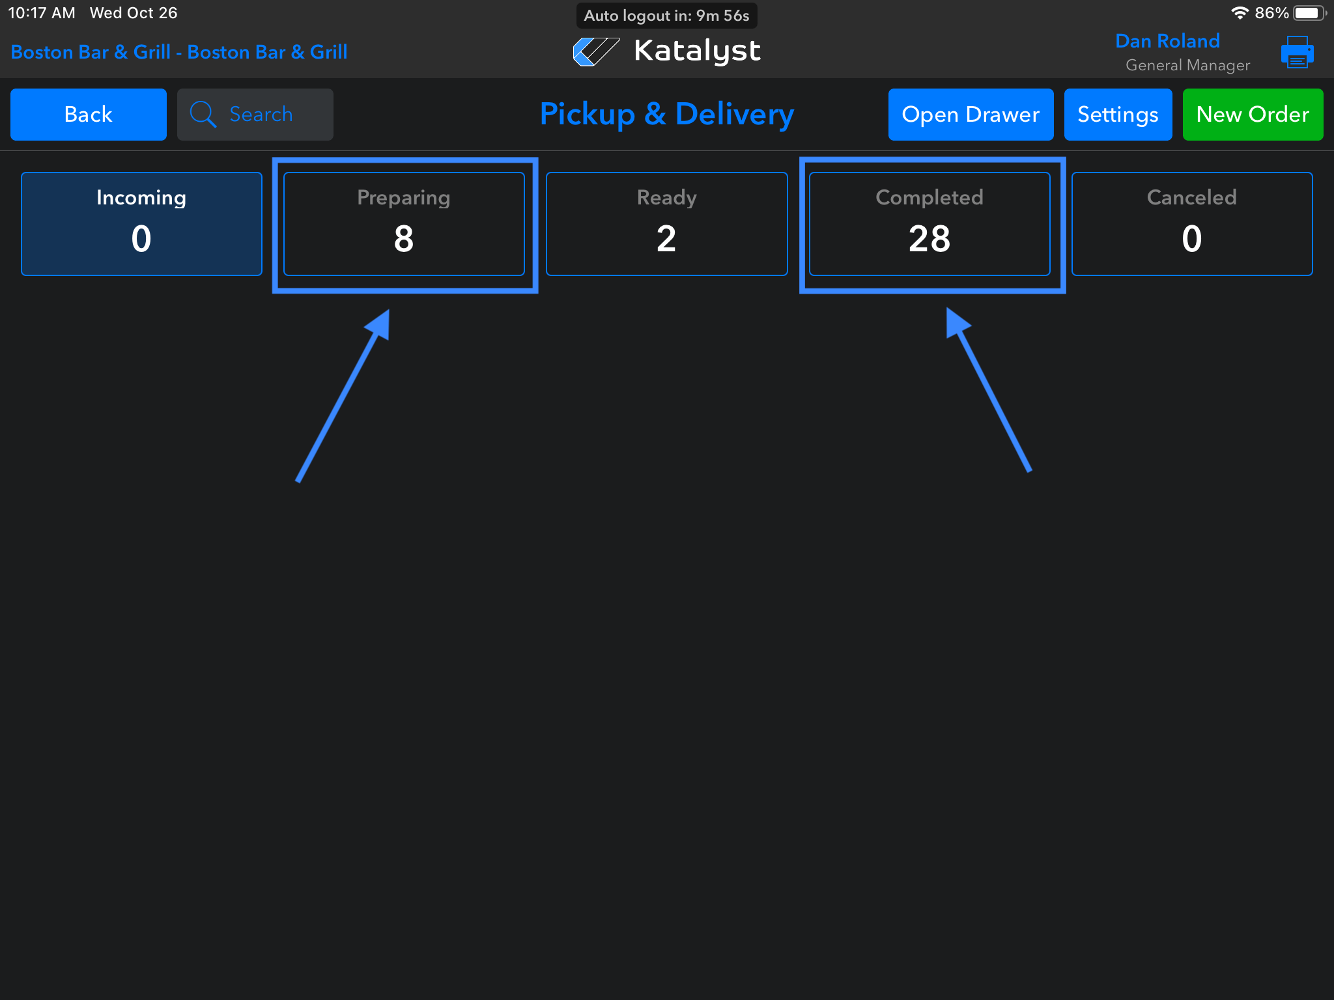
Task: Select the Incoming orders tab
Action: click(x=141, y=223)
